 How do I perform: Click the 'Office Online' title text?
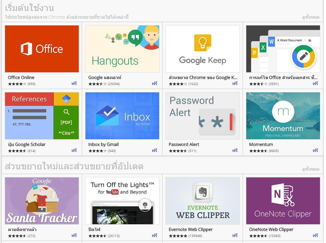(21, 77)
